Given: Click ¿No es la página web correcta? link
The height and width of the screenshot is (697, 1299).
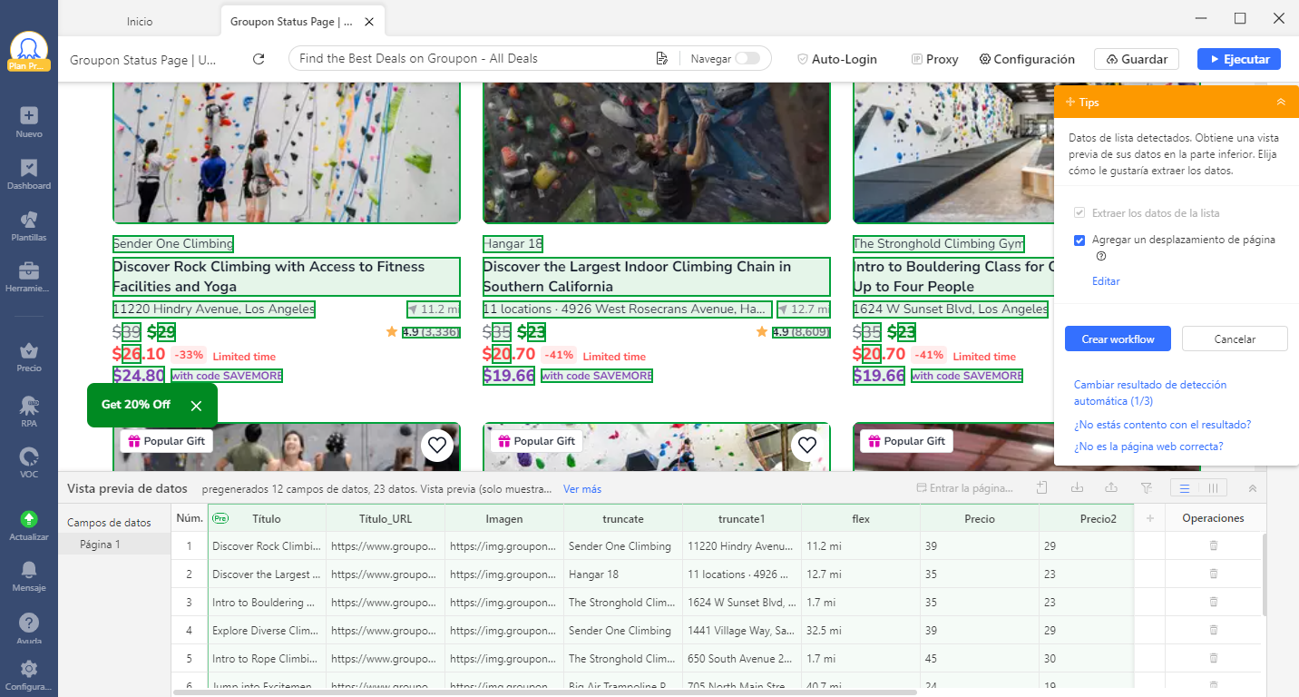Looking at the screenshot, I should [x=1148, y=447].
